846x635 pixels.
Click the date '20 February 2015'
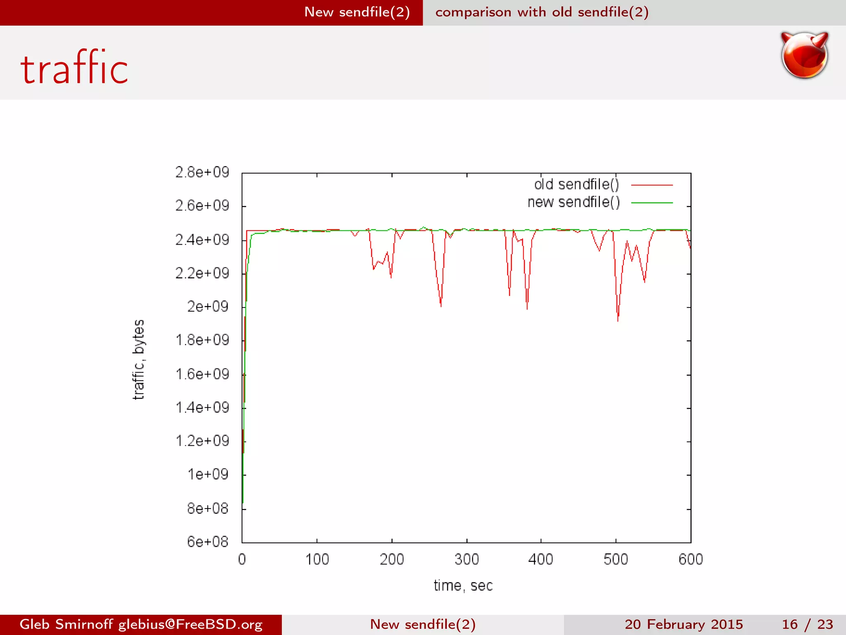[x=684, y=624]
